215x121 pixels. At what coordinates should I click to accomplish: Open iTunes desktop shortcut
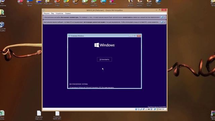click(20, 2)
